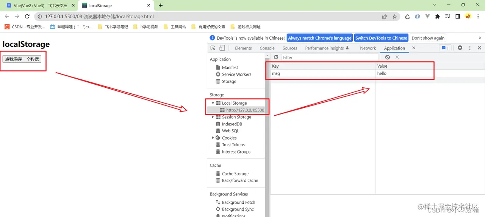Collapse the Local Storage tree node
485x217 pixels.
click(213, 103)
